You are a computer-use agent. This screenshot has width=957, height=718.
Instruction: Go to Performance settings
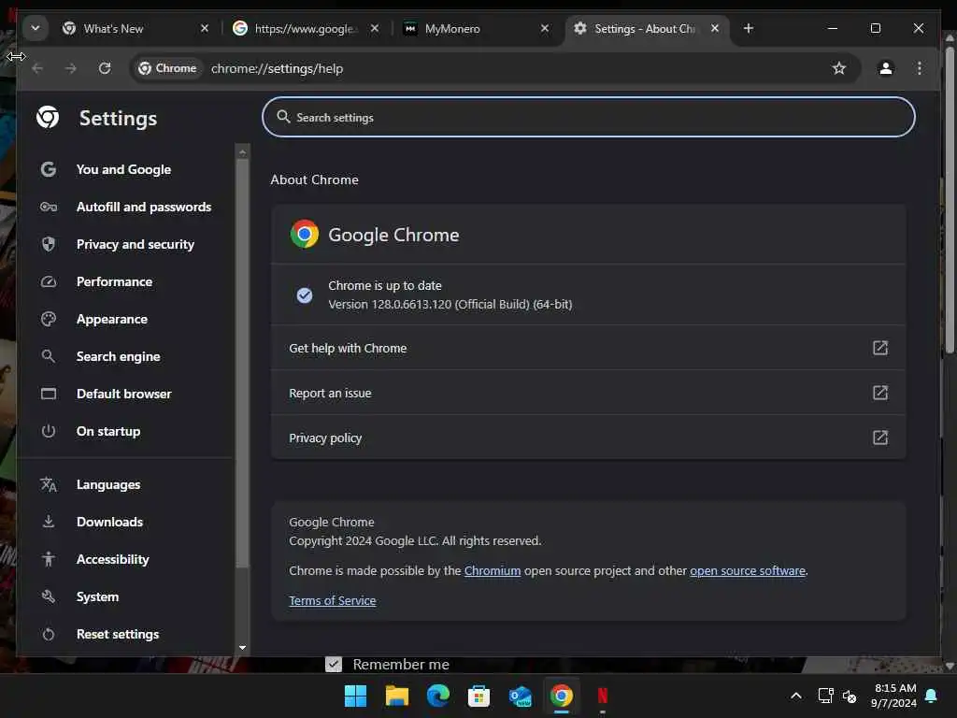coord(114,282)
